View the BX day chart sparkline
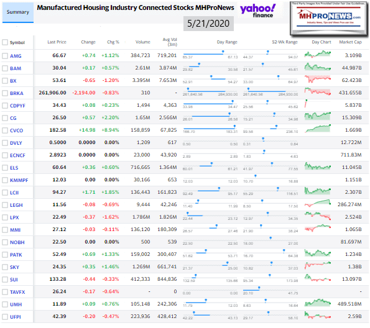370x328 pixels. [318, 79]
